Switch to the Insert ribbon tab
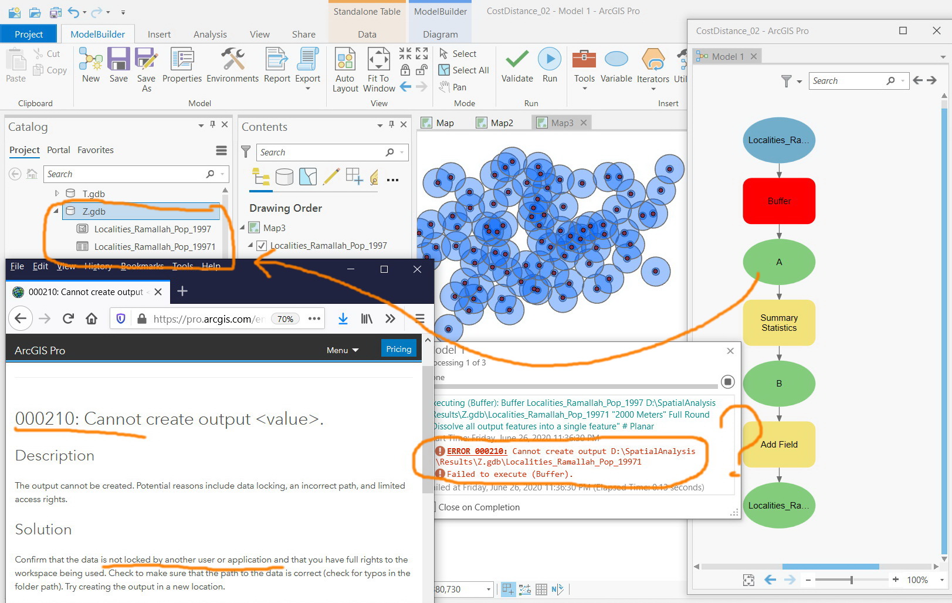 coord(159,34)
